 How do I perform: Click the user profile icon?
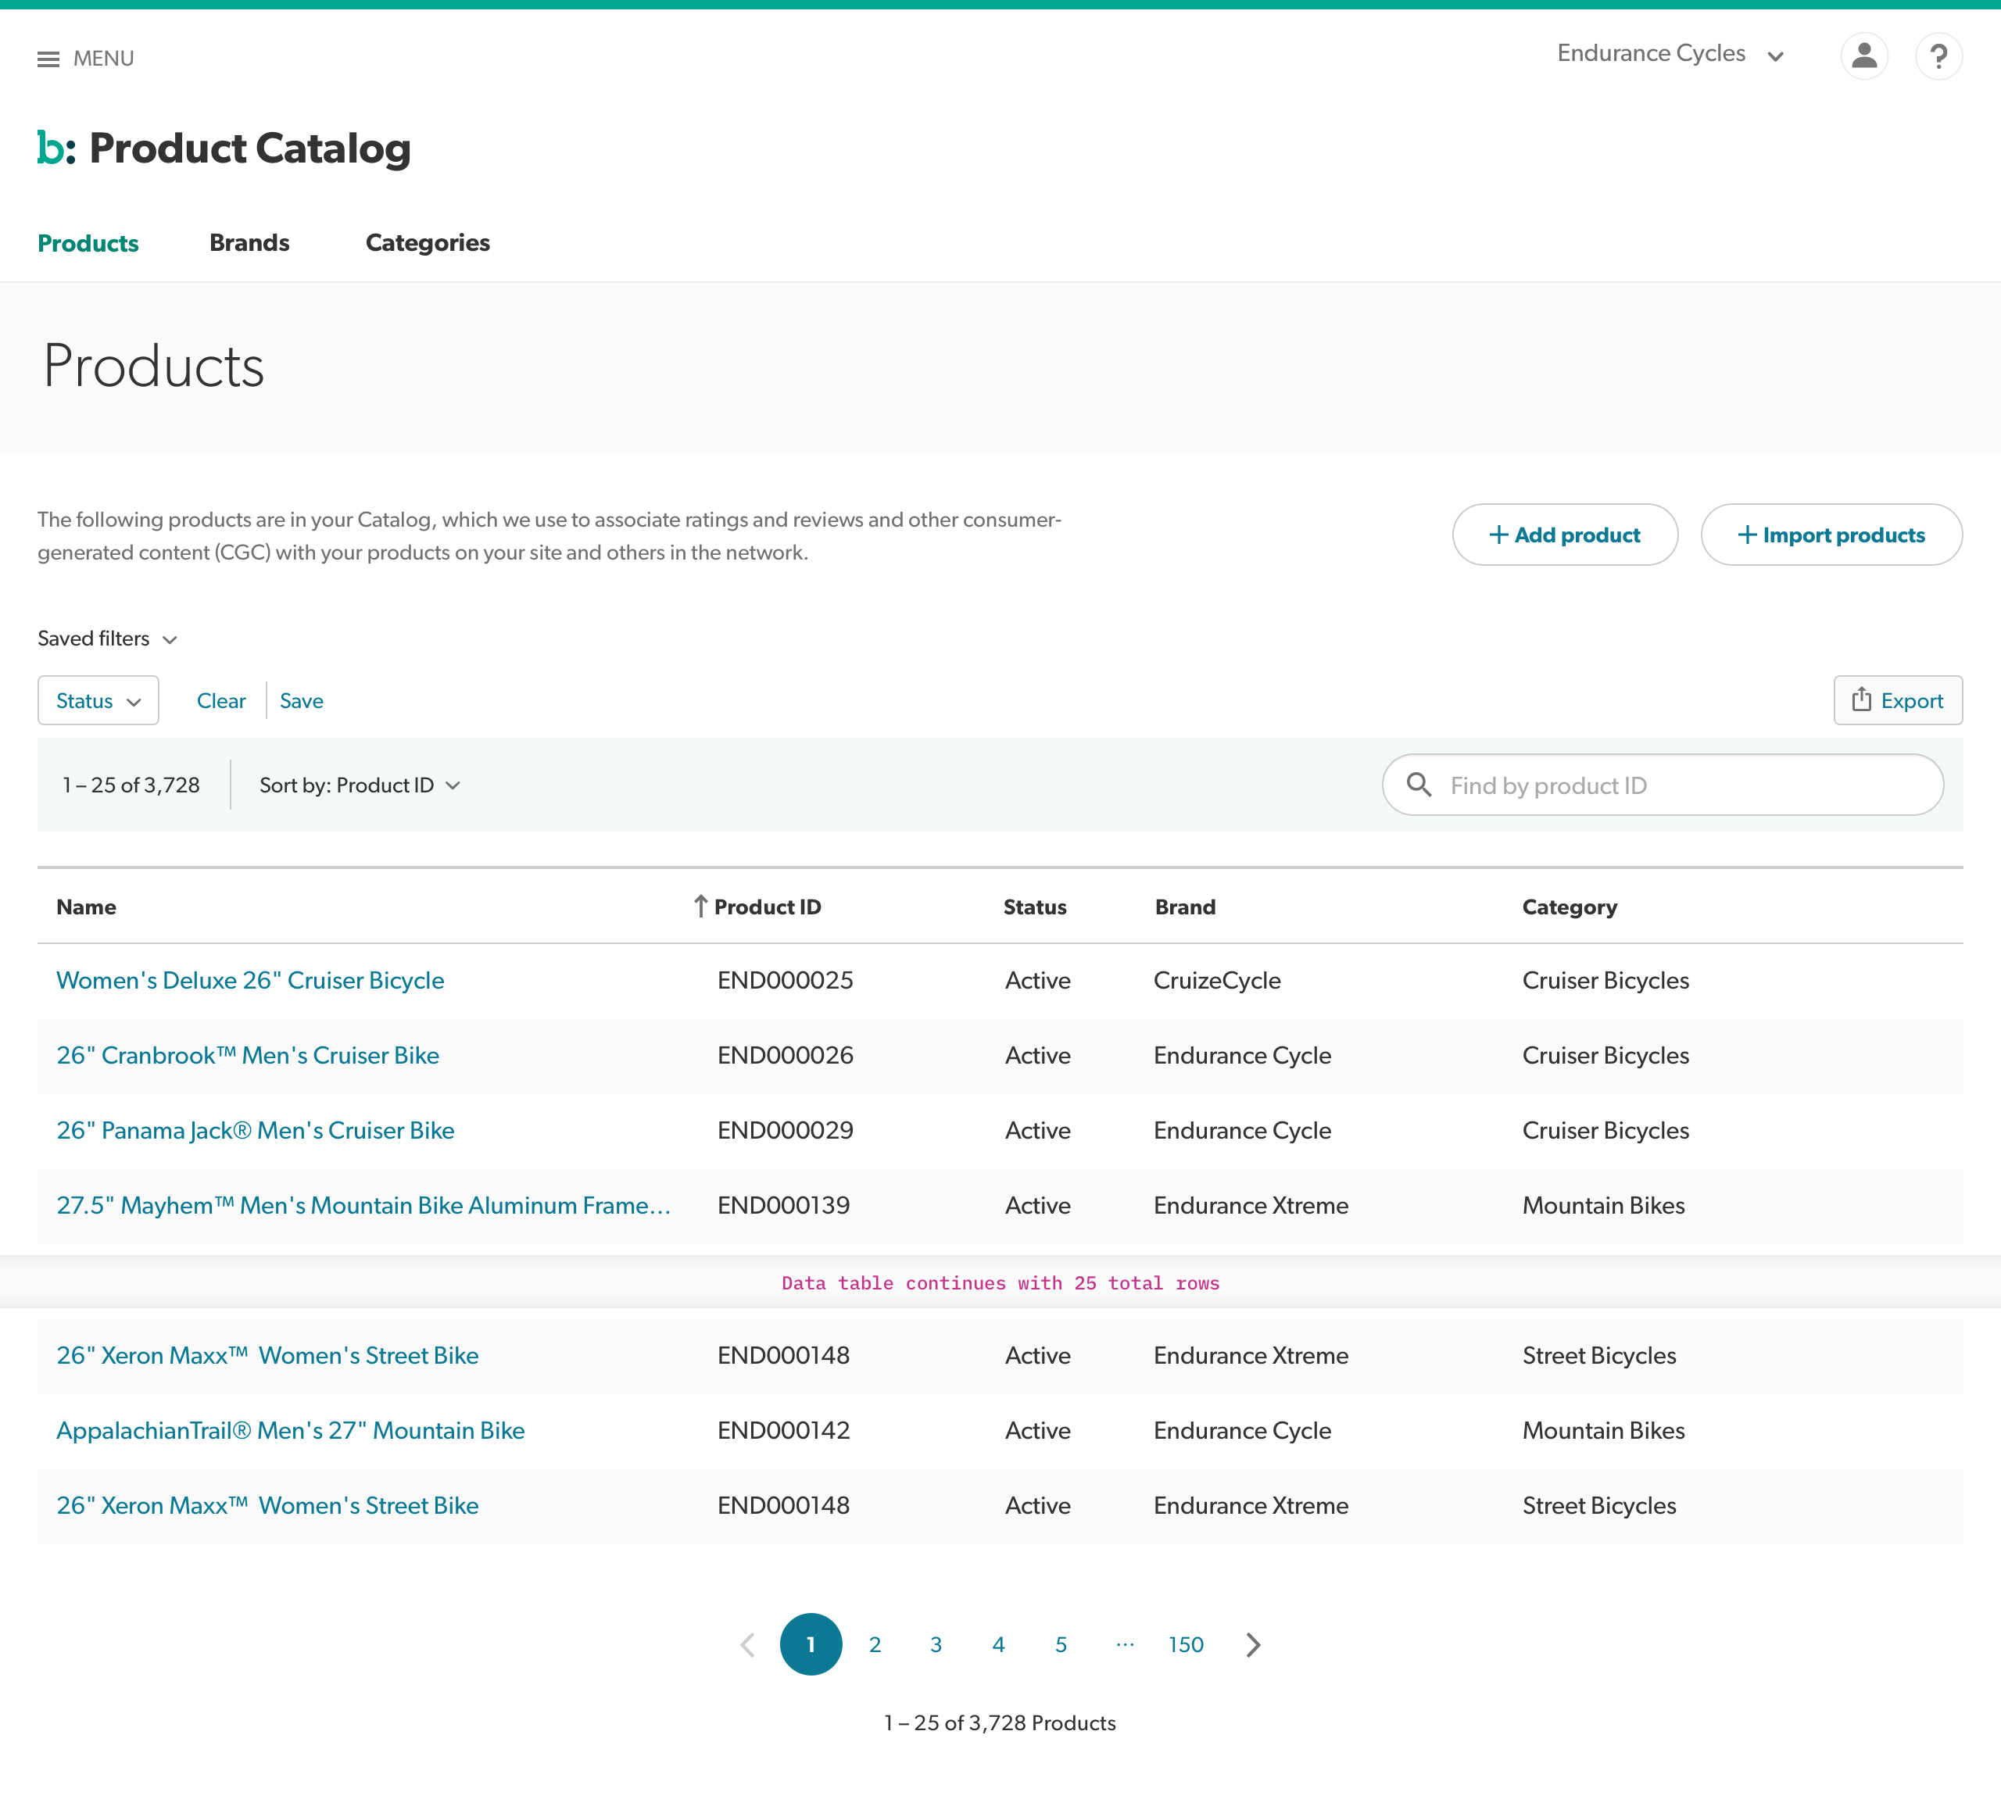(x=1863, y=55)
